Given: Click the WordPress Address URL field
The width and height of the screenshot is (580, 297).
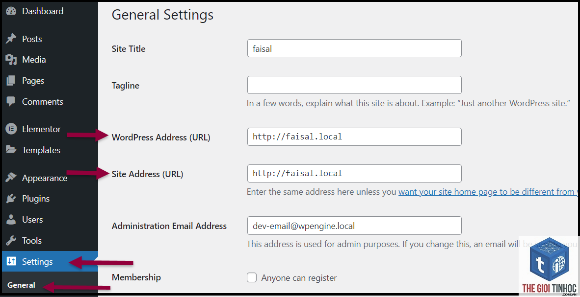Looking at the screenshot, I should click(x=354, y=137).
